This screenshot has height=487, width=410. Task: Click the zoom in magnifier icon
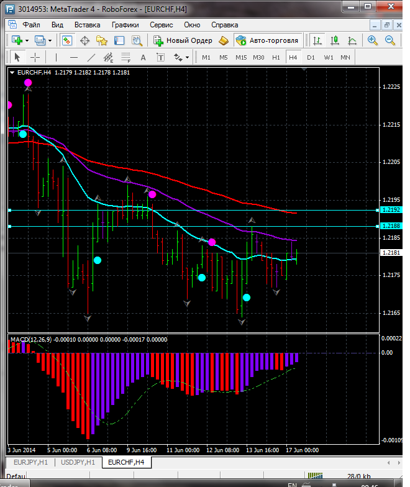[x=373, y=40]
